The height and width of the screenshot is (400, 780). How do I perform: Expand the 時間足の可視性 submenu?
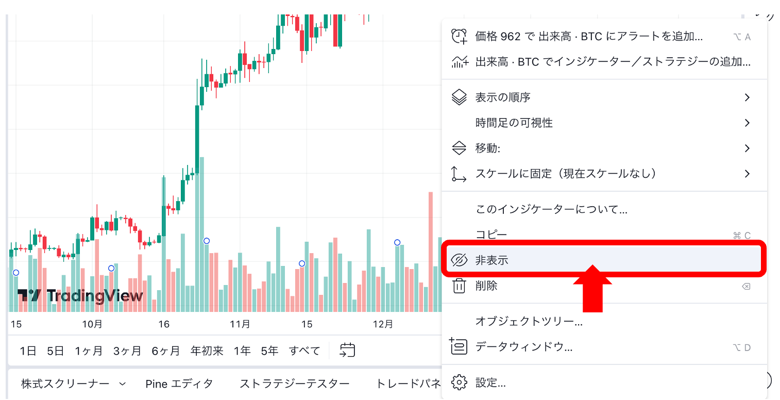(747, 123)
